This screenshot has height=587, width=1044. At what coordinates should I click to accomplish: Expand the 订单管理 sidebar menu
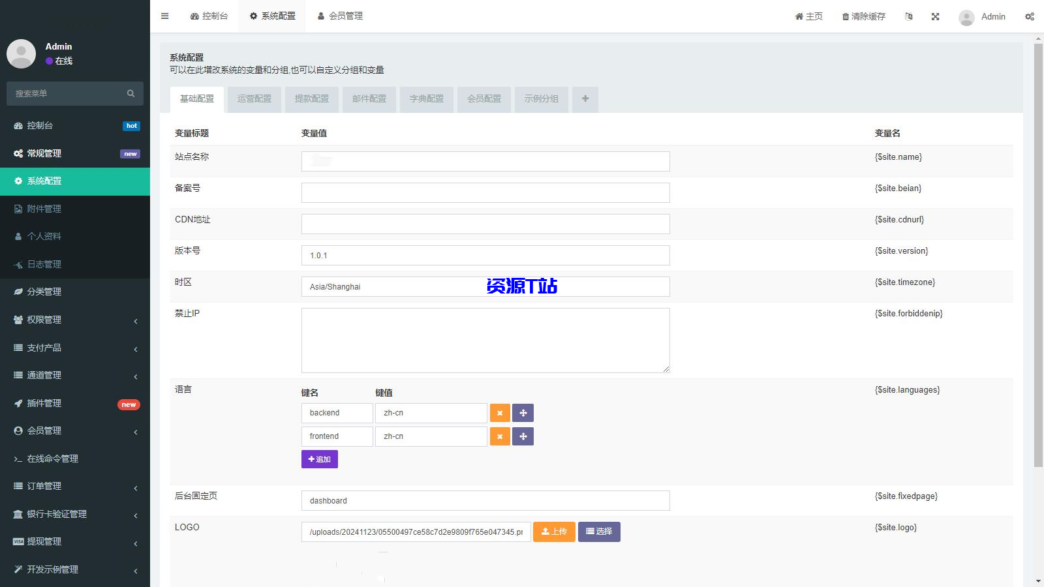tap(75, 486)
